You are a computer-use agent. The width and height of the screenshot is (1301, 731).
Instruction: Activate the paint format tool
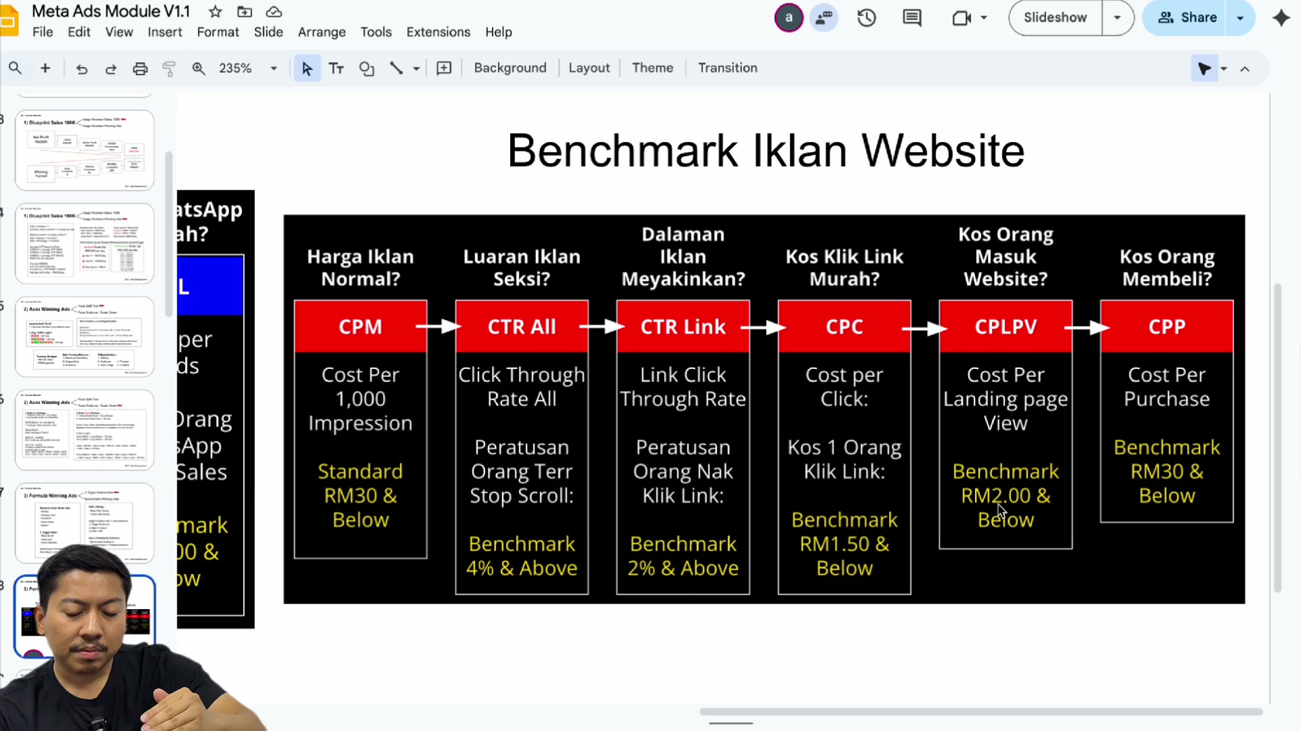169,68
